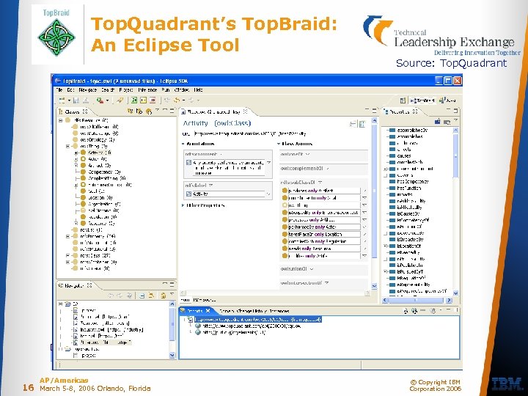Switch to the Change History tab

(252, 311)
